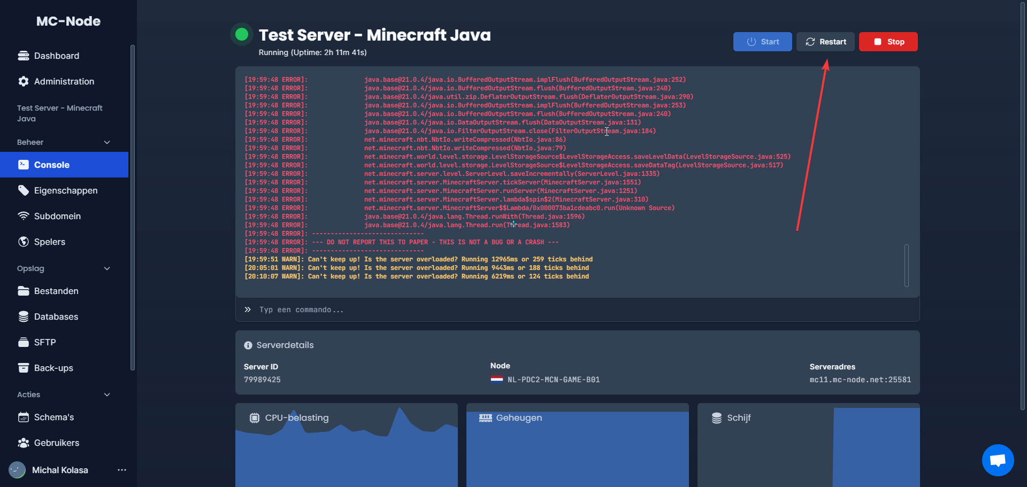Click the 'DO NOT REPORT THIS TO PAPER' line
The width and height of the screenshot is (1027, 487).
402,242
